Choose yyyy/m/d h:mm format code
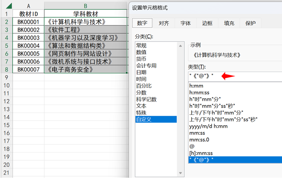Screen dimensions: 282x178 coord(207,126)
